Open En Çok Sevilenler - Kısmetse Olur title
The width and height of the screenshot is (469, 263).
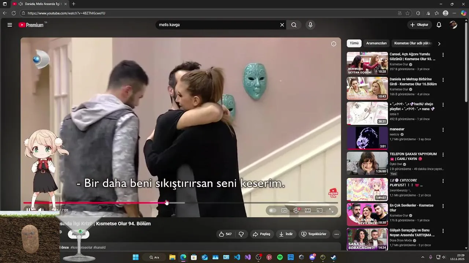(x=411, y=208)
